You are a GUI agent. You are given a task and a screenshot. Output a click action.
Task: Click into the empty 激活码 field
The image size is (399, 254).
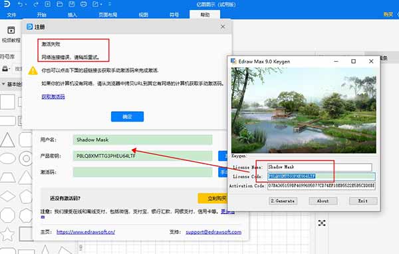pos(142,172)
